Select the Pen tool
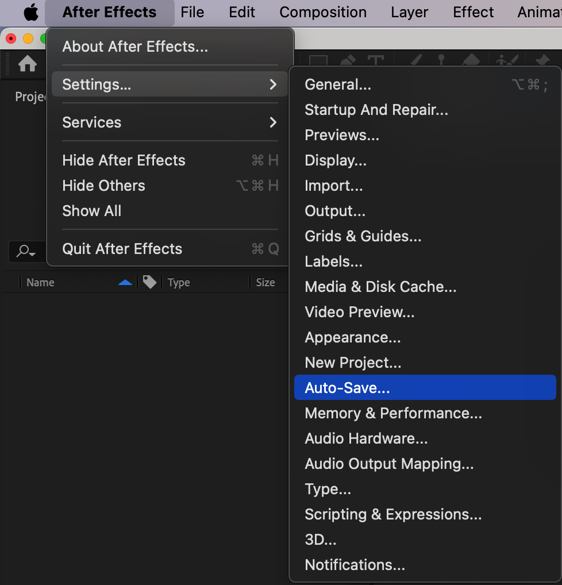 click(x=348, y=60)
